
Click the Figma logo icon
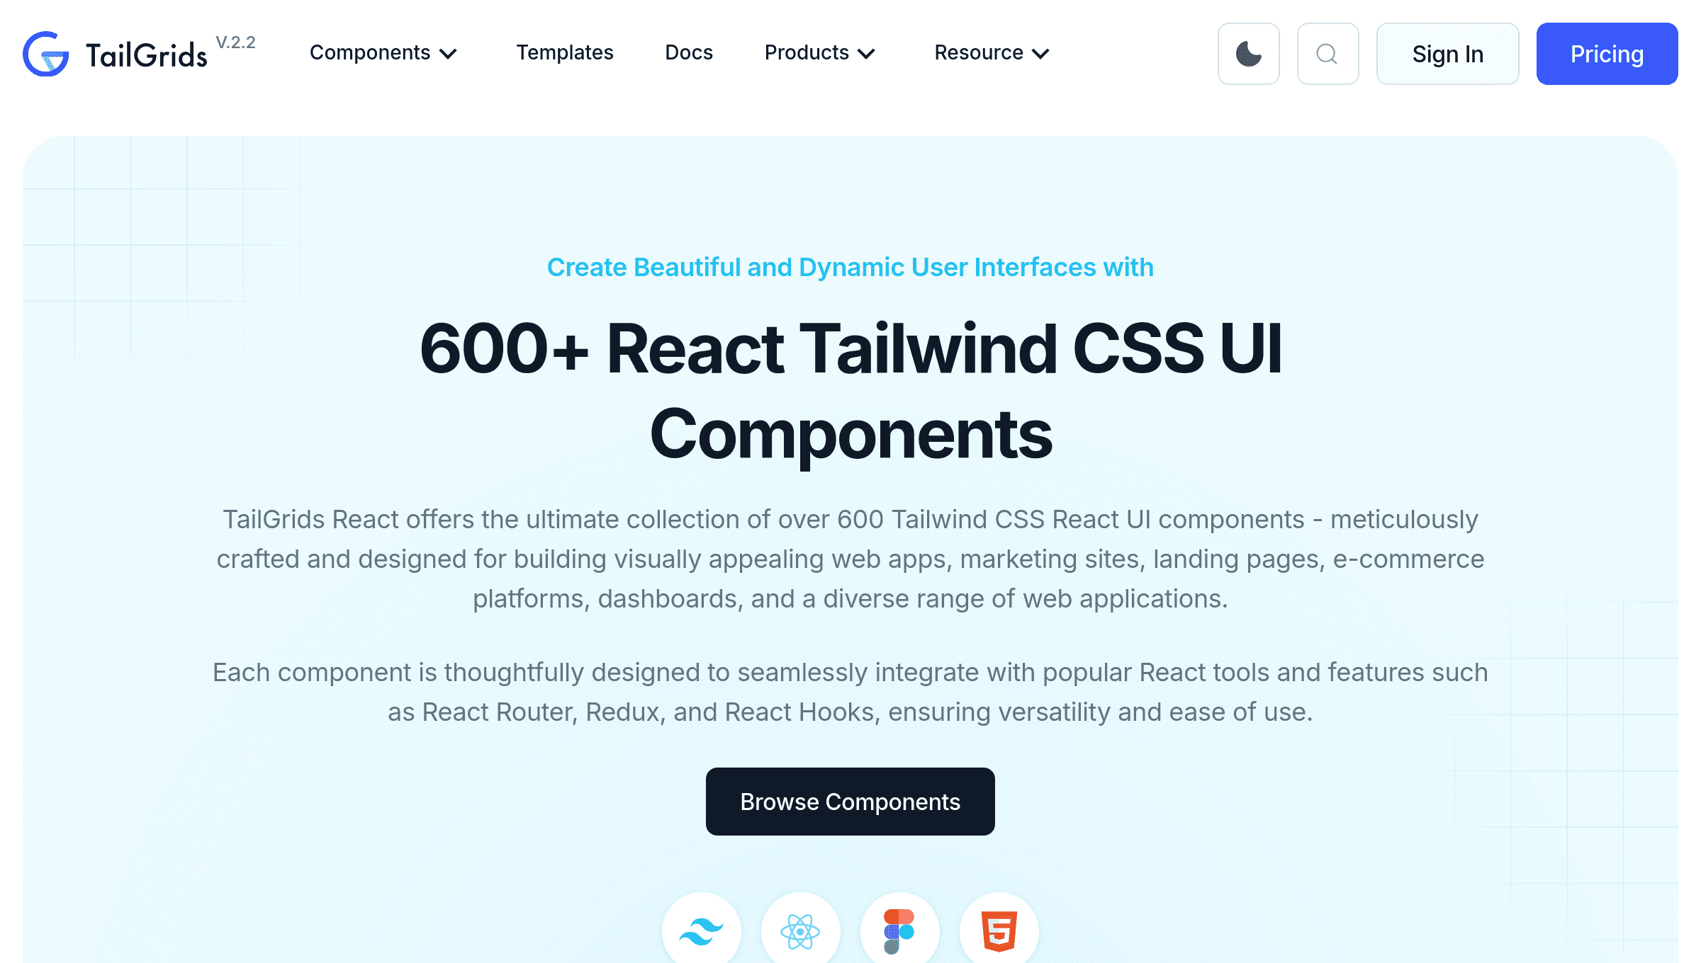[900, 930]
